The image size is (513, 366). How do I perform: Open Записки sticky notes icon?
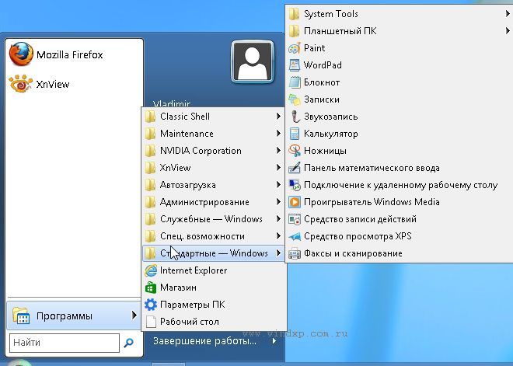click(x=294, y=99)
